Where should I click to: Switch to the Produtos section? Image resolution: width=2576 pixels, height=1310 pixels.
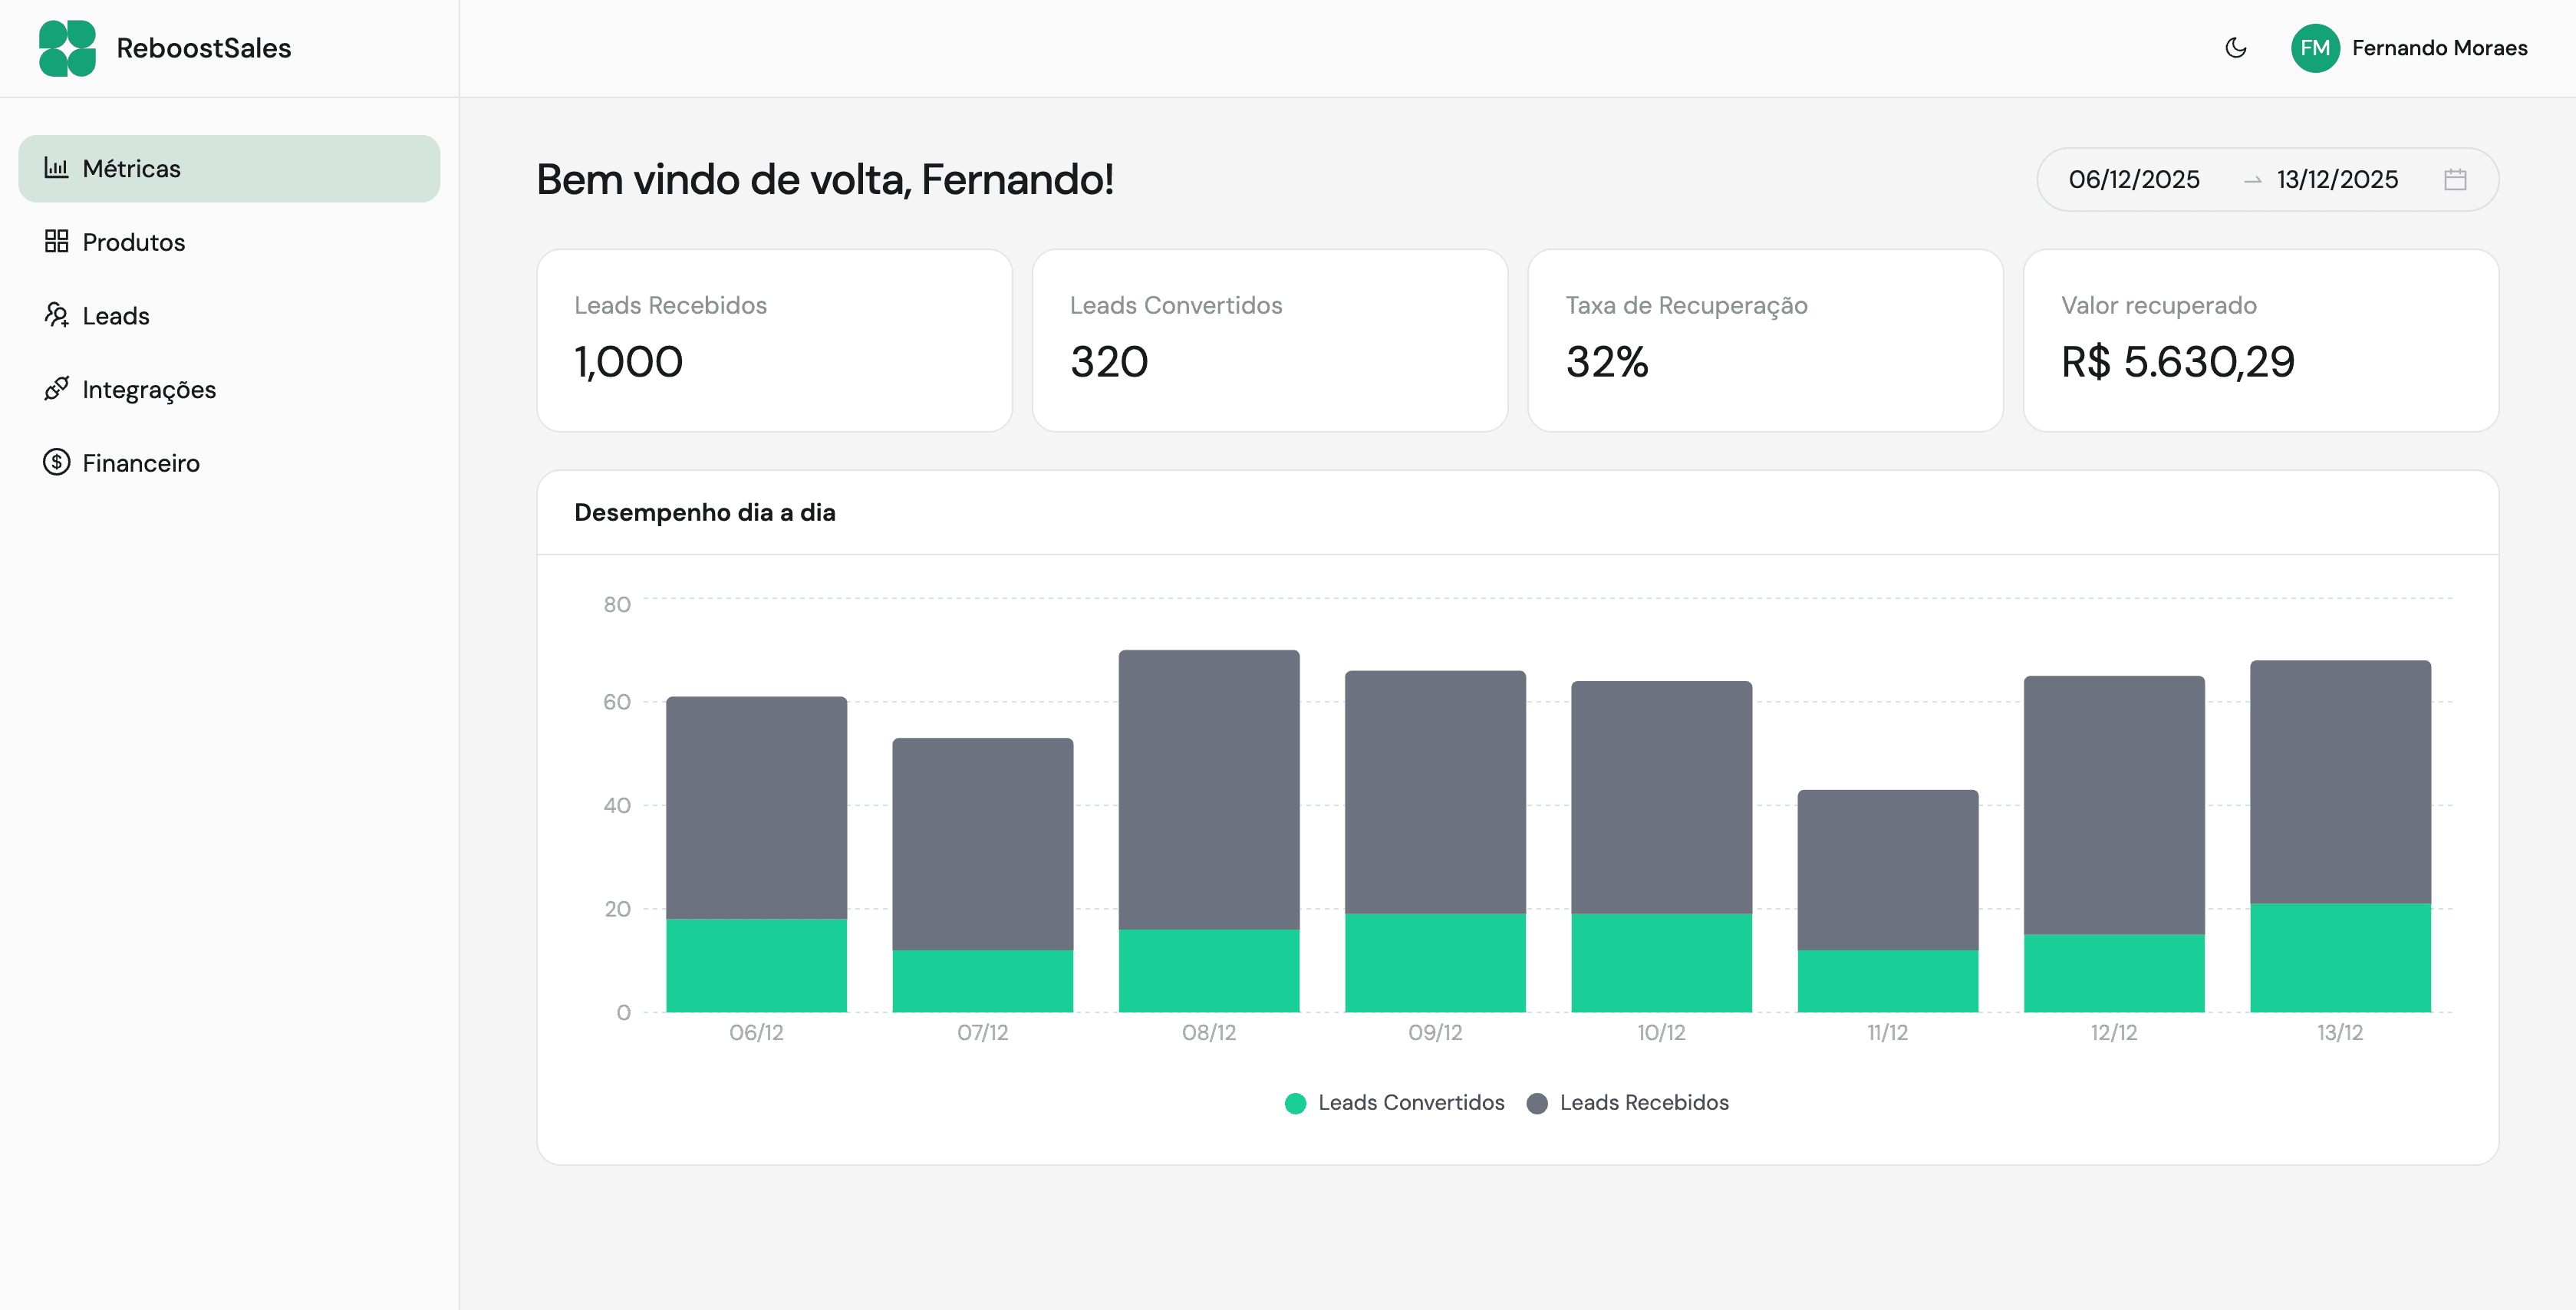(x=134, y=241)
